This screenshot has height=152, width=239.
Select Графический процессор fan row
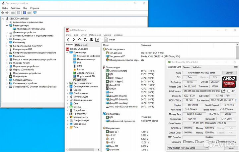120,121
